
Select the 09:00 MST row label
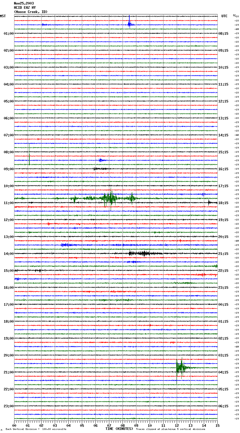click(9, 169)
